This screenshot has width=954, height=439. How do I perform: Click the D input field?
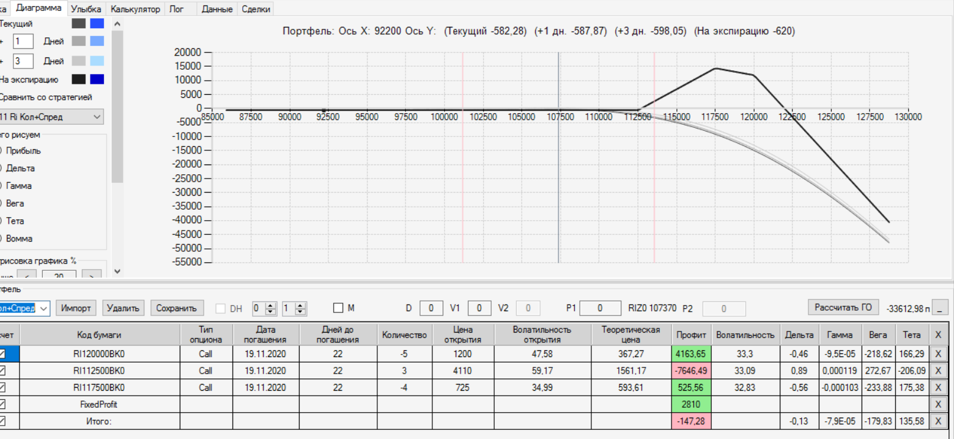pyautogui.click(x=431, y=308)
